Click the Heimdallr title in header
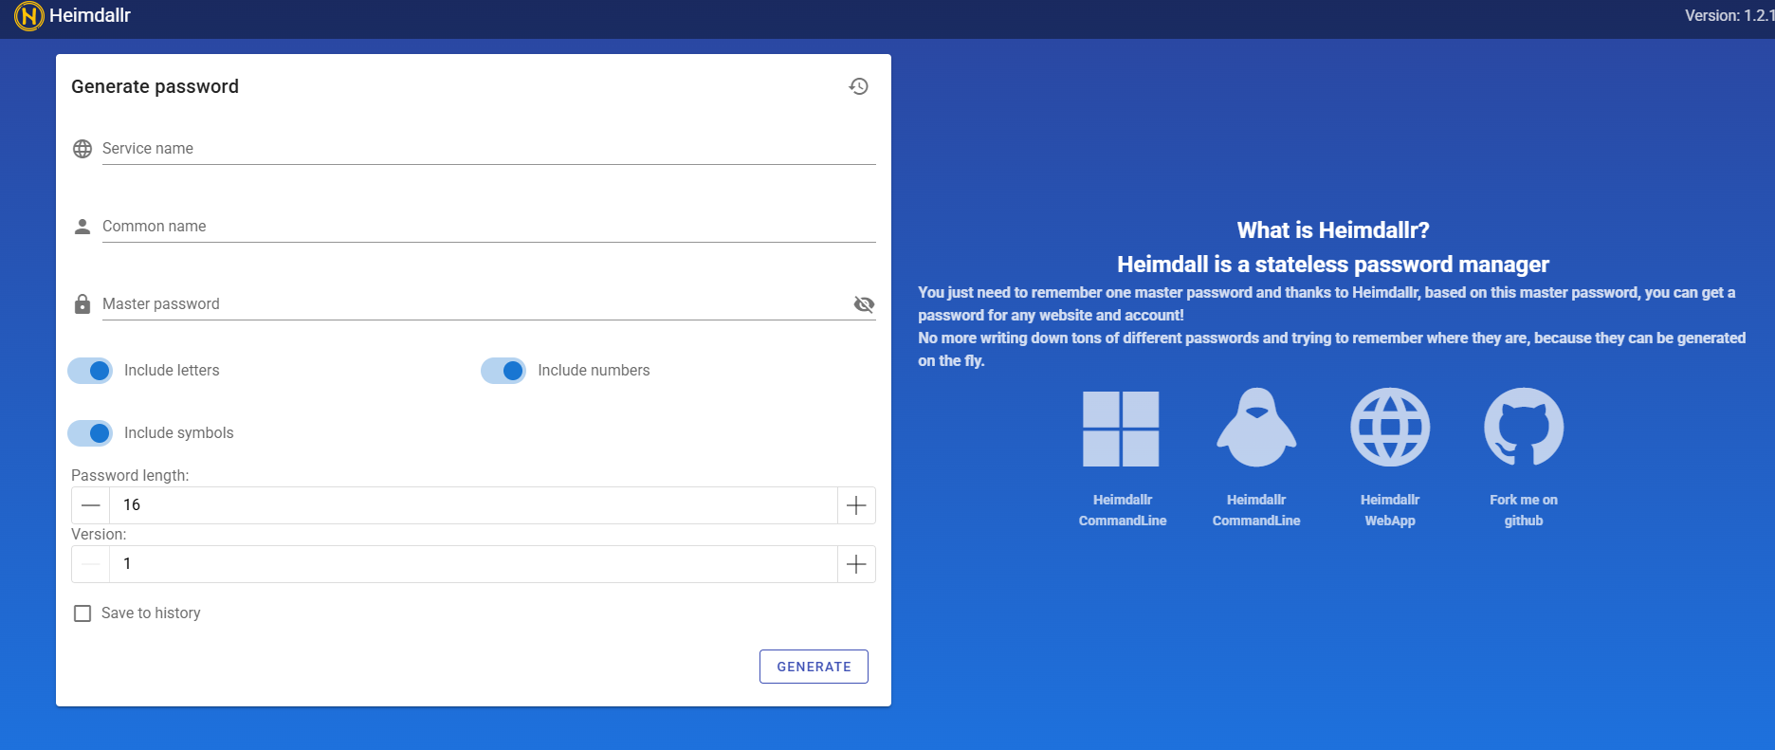Viewport: 1775px width, 750px height. coord(90,15)
